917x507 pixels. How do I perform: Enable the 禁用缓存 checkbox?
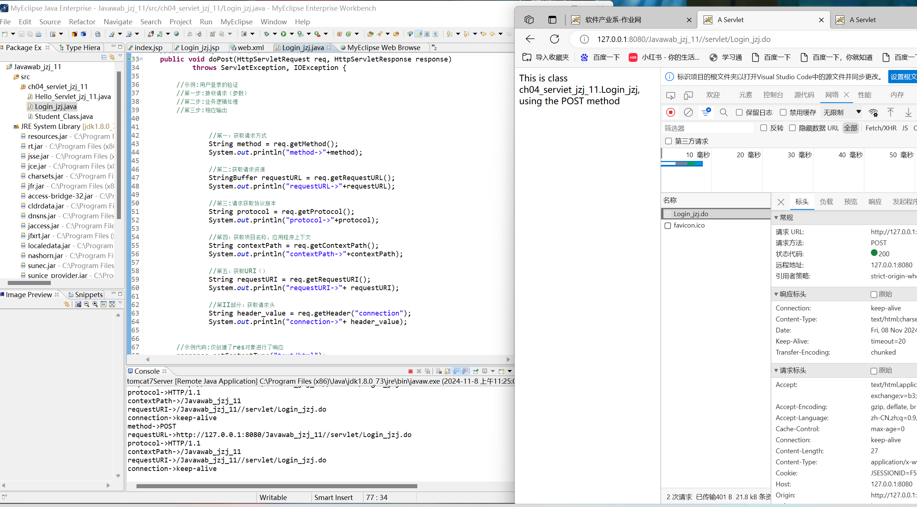[x=783, y=112]
